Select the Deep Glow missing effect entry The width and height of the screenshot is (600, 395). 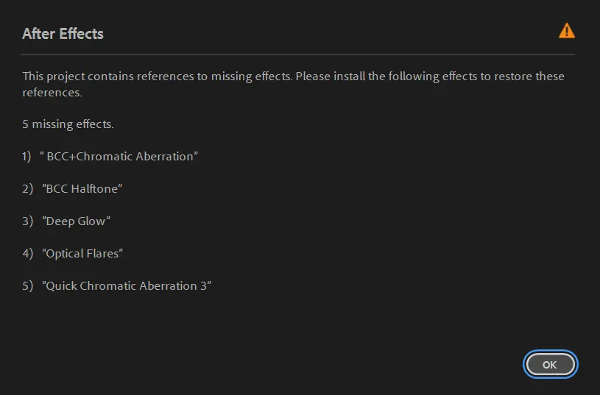tap(77, 221)
